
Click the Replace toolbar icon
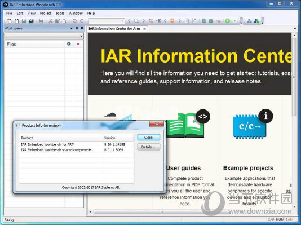pos(150,21)
